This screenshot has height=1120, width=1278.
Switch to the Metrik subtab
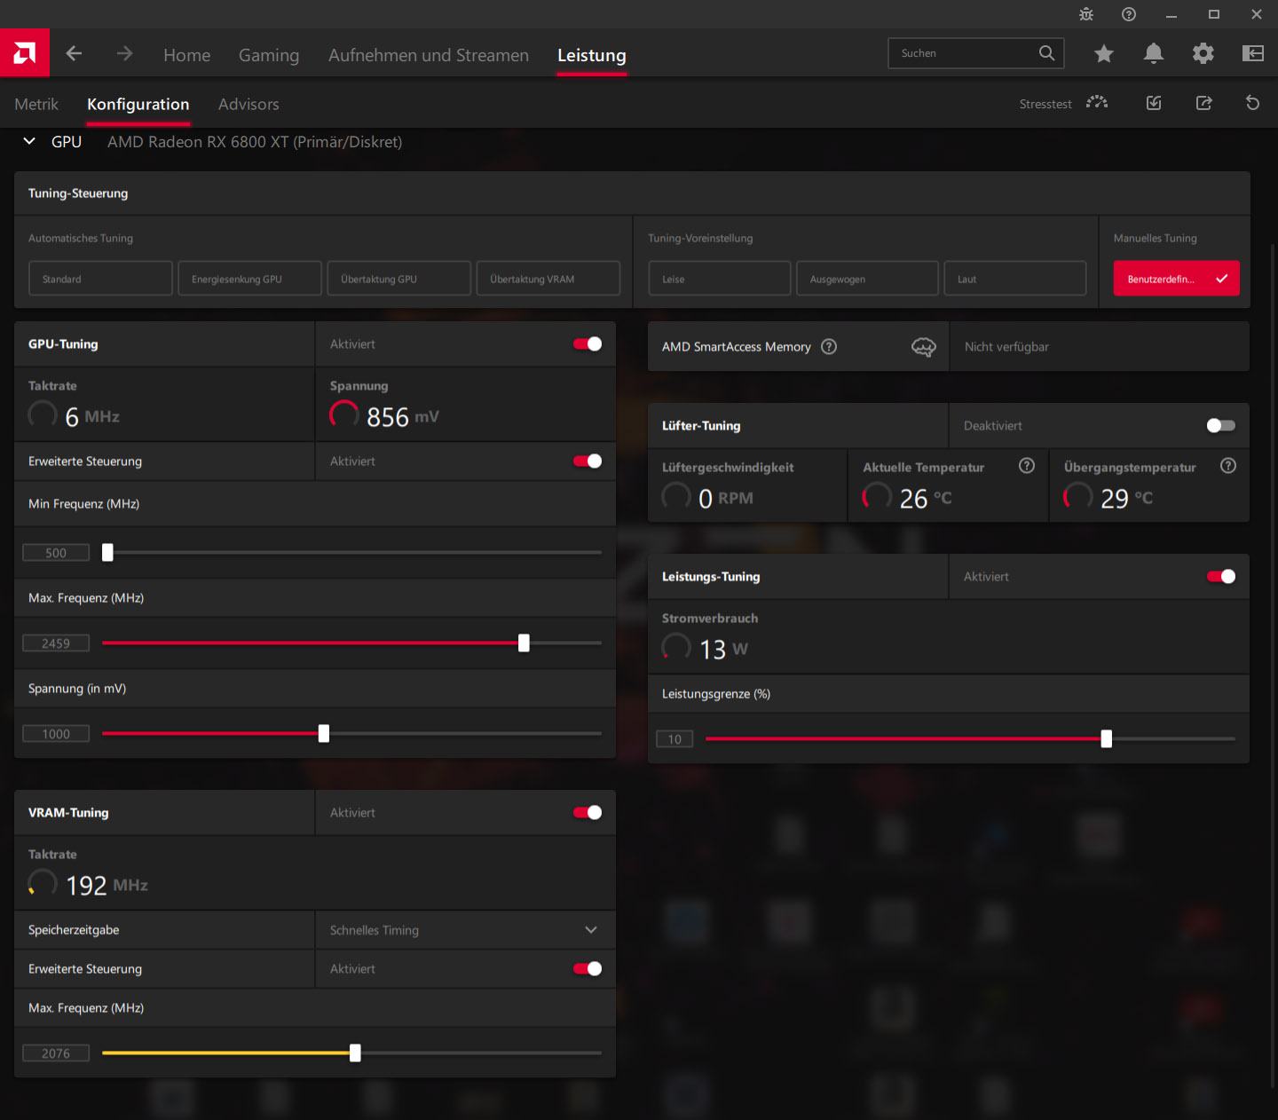[x=36, y=104]
